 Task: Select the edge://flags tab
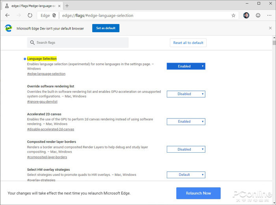click(x=32, y=6)
